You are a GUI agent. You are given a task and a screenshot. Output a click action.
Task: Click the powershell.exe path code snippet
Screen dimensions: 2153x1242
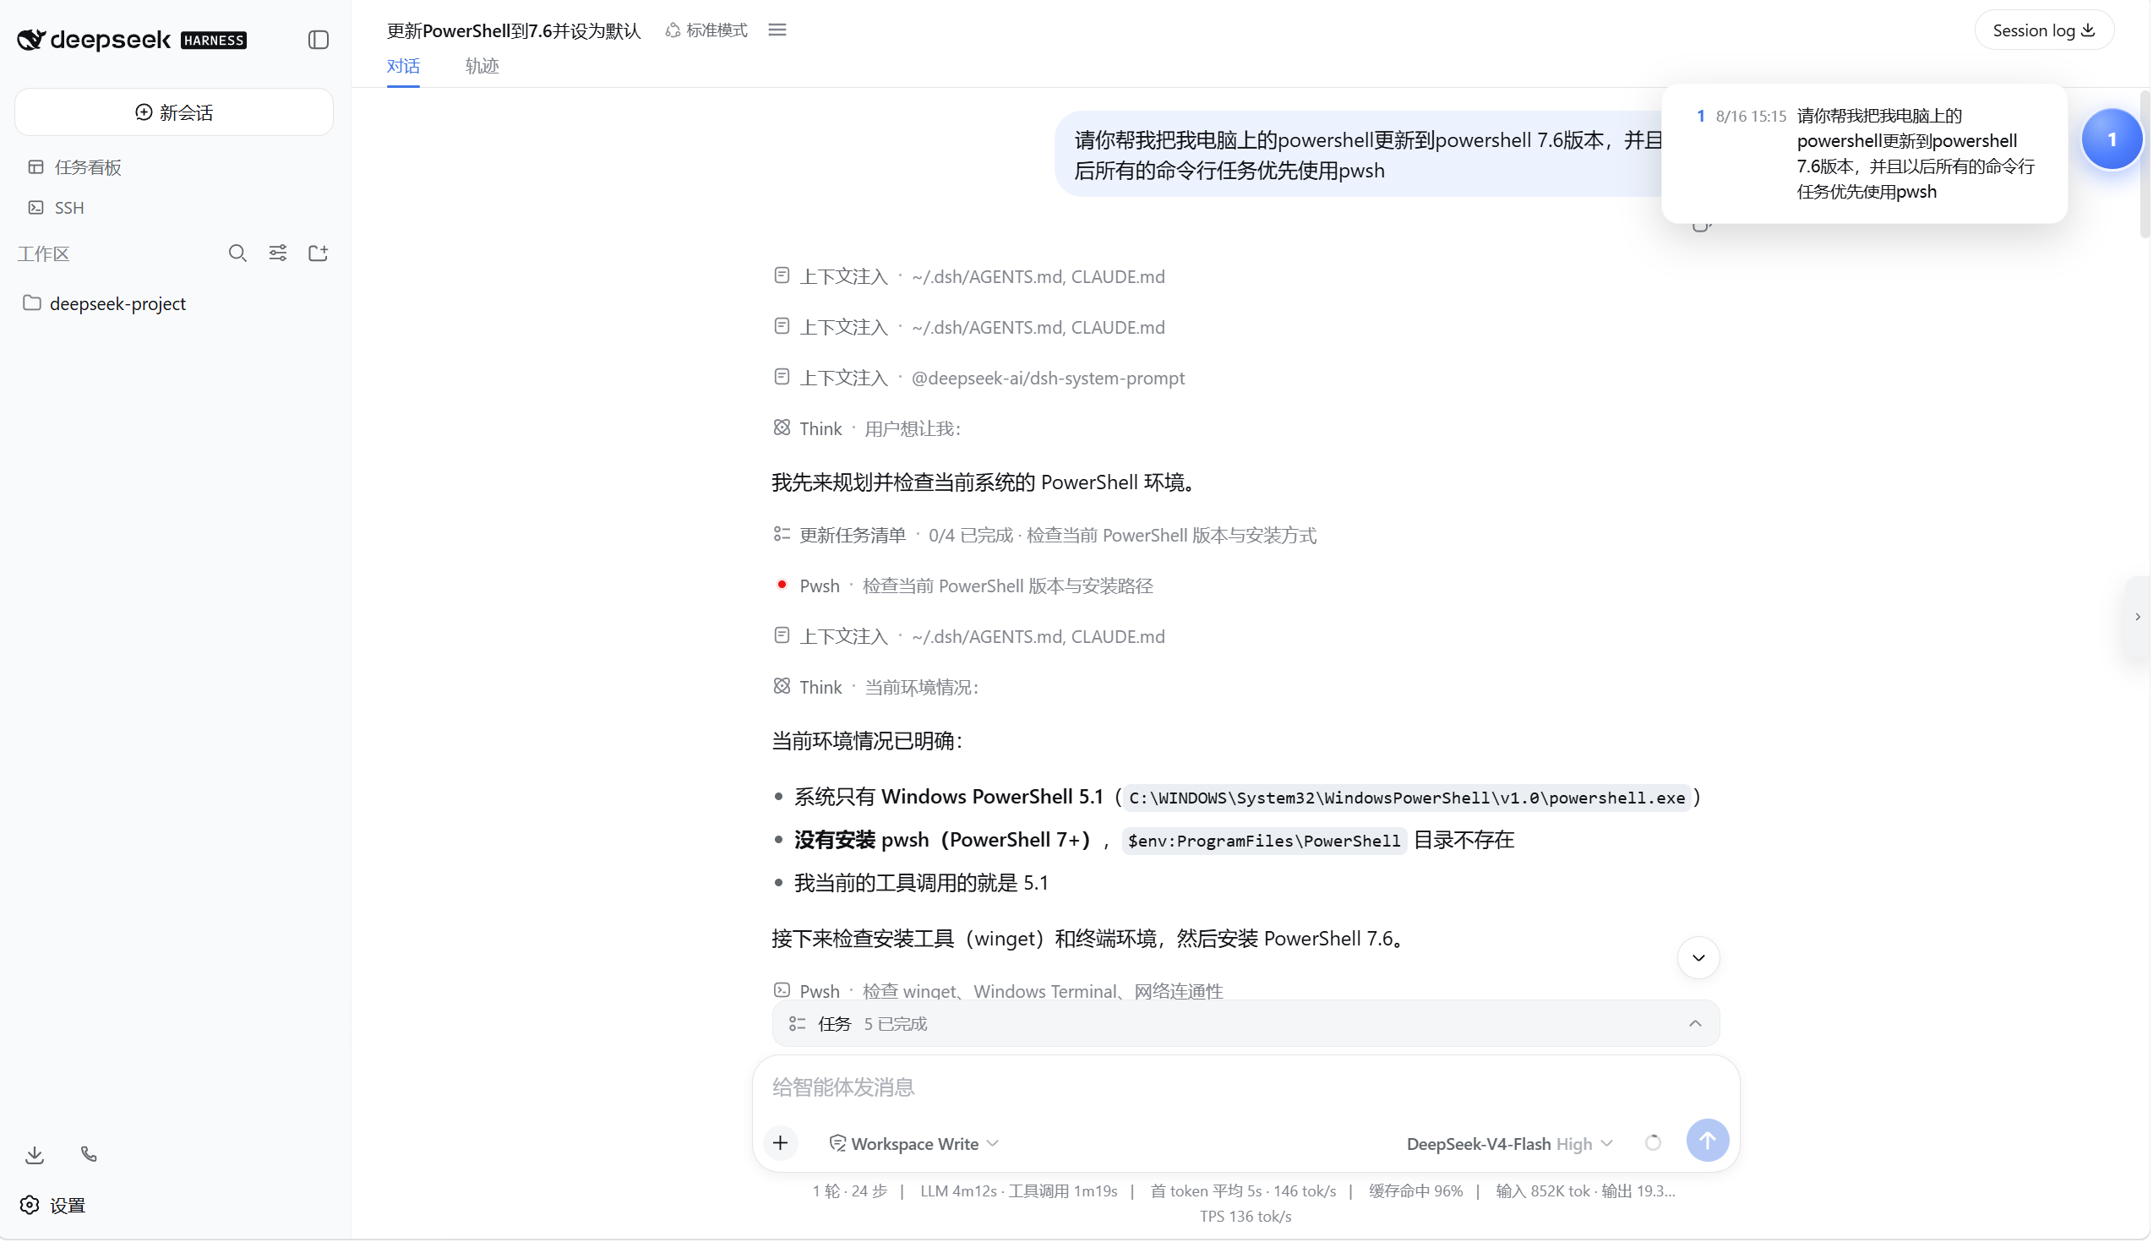coord(1409,798)
